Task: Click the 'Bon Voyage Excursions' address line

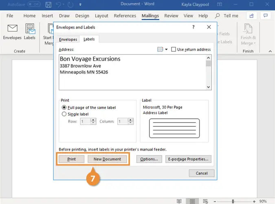Action: pos(90,59)
